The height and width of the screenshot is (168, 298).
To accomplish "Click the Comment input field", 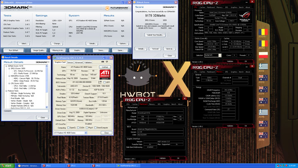I will coord(30,111).
